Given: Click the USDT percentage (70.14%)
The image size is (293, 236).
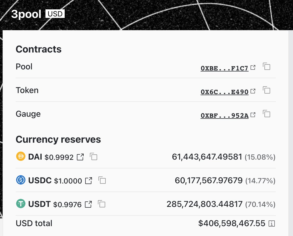Looking at the screenshot, I should pyautogui.click(x=260, y=204).
